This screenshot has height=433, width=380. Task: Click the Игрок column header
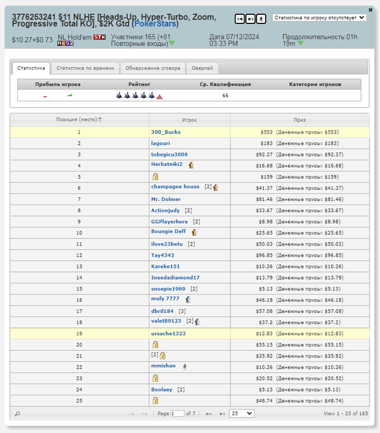pos(190,120)
